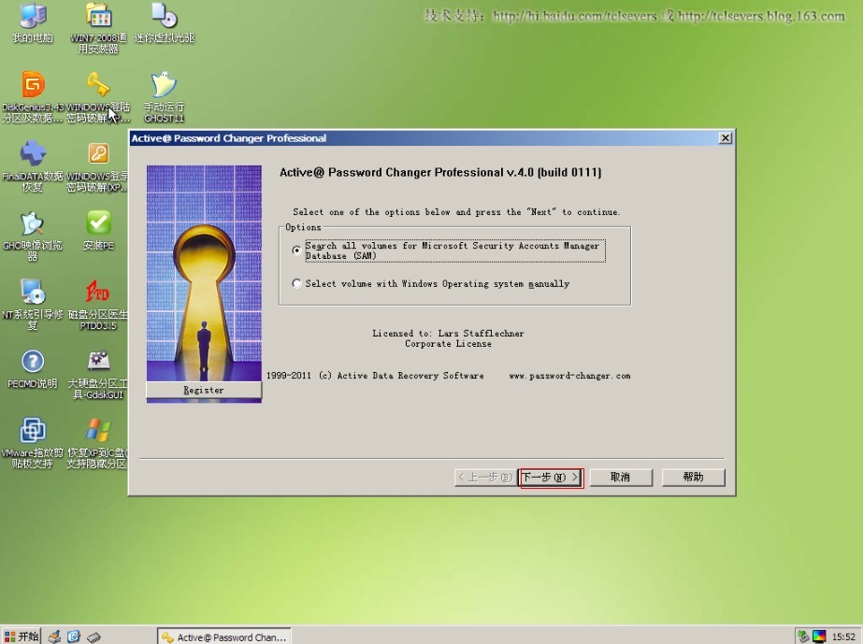Open the 开始 Start menu
Screen dimensions: 863x644
21,637
